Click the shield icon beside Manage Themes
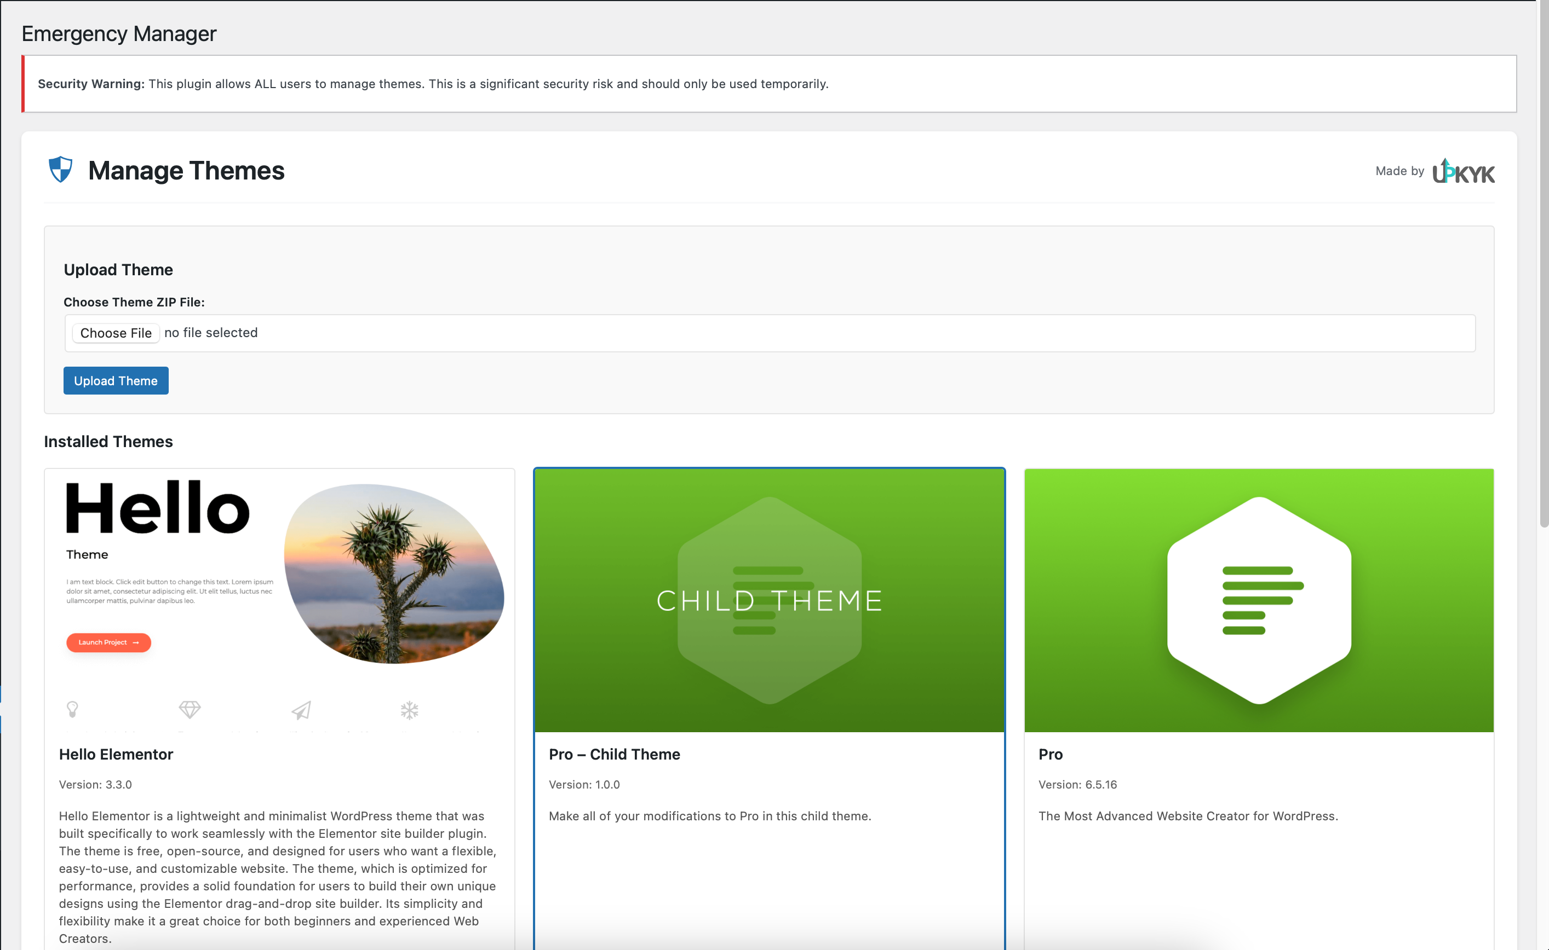Screen dimensions: 1549x950 [60, 170]
